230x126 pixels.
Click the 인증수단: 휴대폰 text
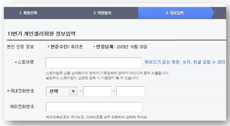[x=65, y=47]
